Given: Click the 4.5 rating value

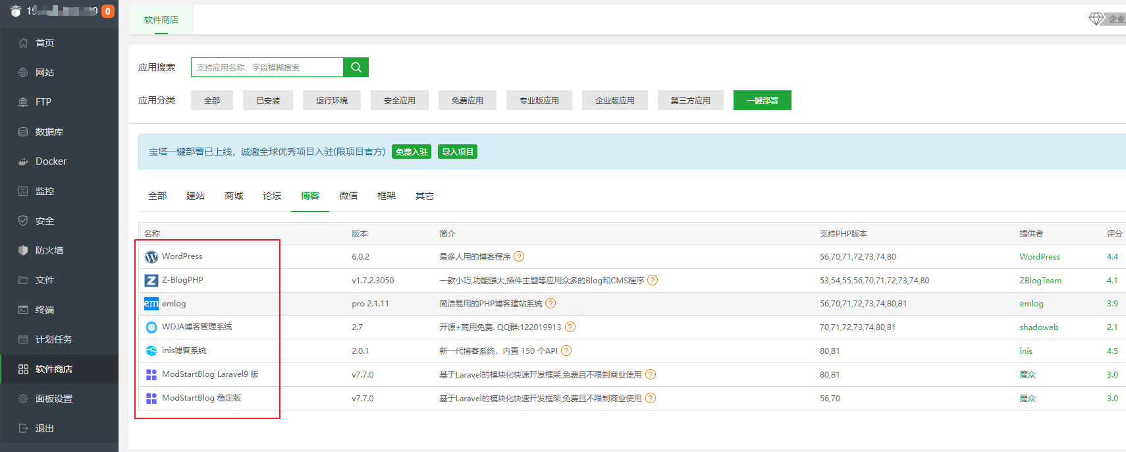Looking at the screenshot, I should click(1112, 351).
